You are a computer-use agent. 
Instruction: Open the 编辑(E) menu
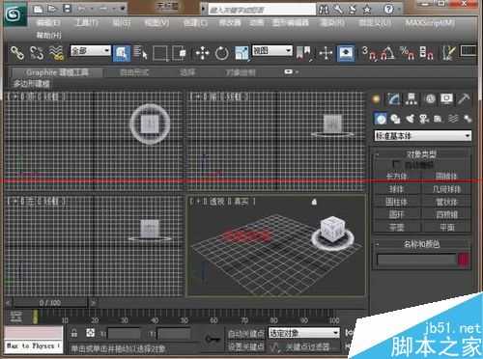[48, 23]
